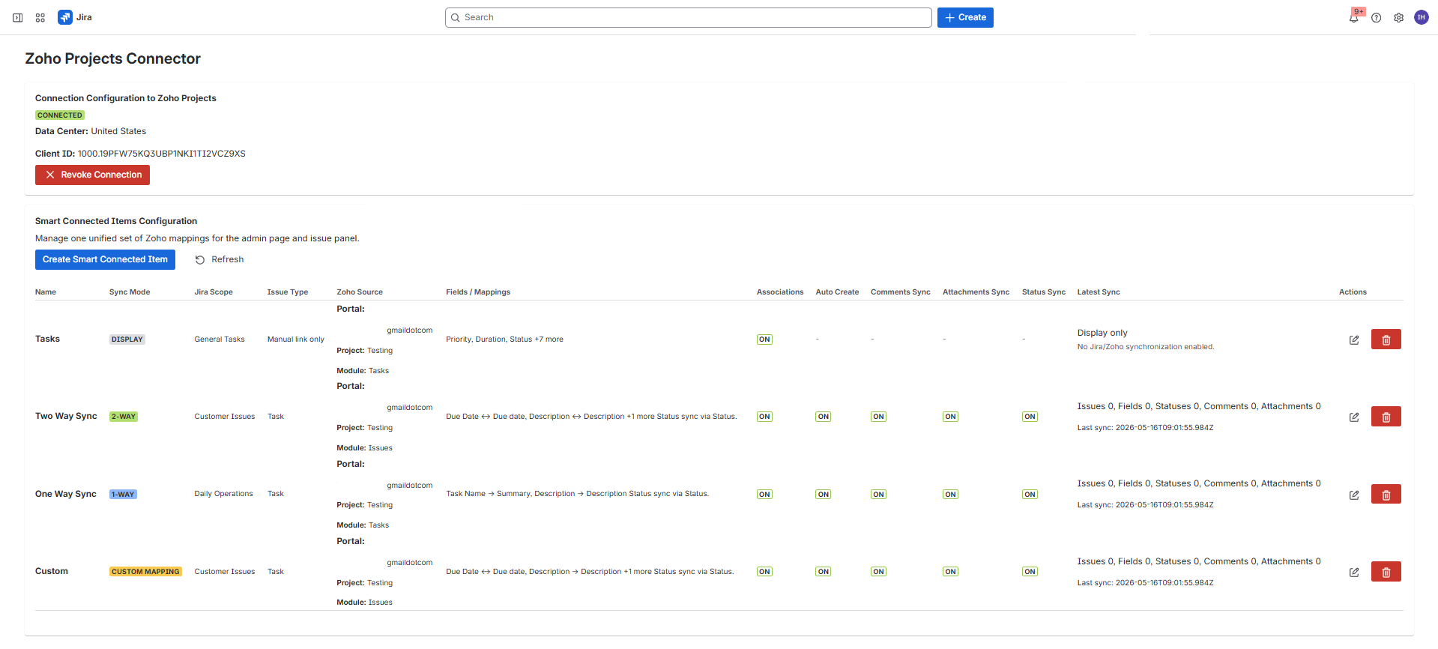The width and height of the screenshot is (1438, 649).
Task: Edit the Two Way Sync item
Action: coord(1354,417)
